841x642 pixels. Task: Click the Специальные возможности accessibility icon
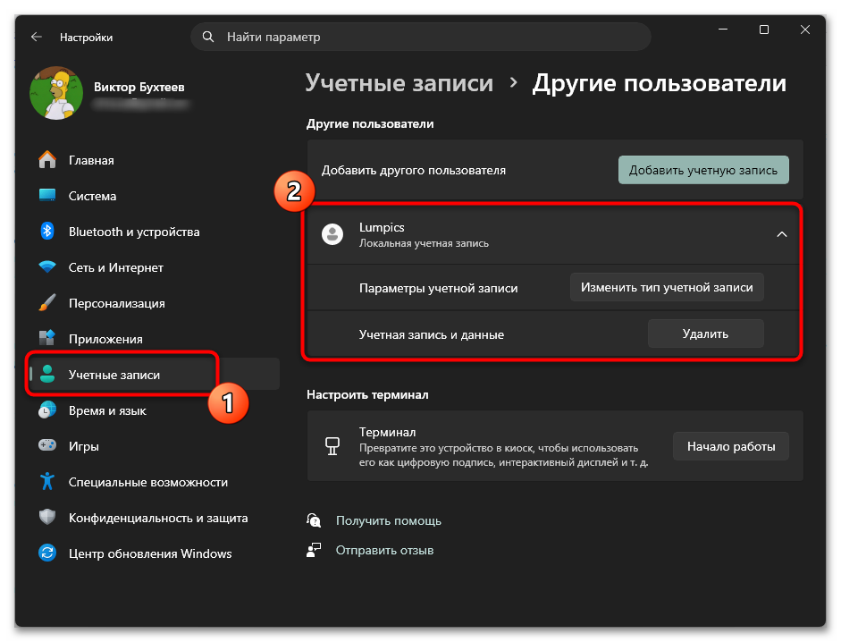pos(47,481)
